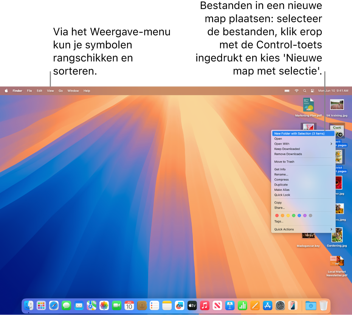Start FaceTime from the Dock
Viewport: 352px width, 315px height.
coord(117,306)
